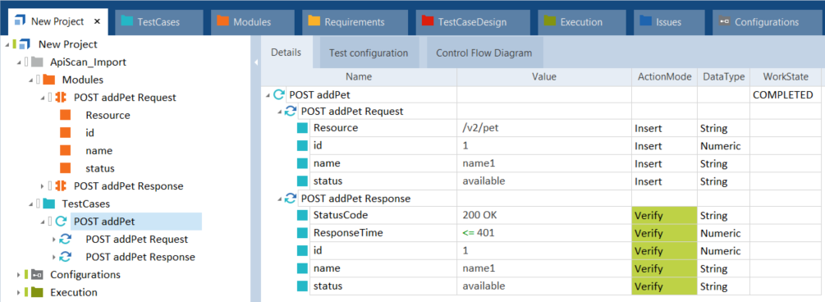Collapse the left tree panel using the splitter arrow

(x=255, y=62)
